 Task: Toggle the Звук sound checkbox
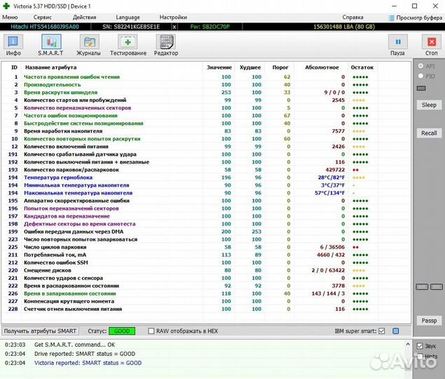(x=420, y=346)
